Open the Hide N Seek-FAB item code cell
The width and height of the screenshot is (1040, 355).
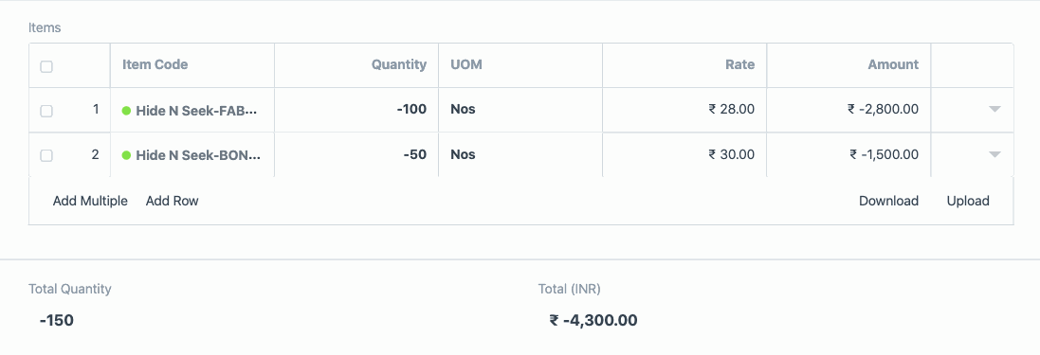coord(192,110)
